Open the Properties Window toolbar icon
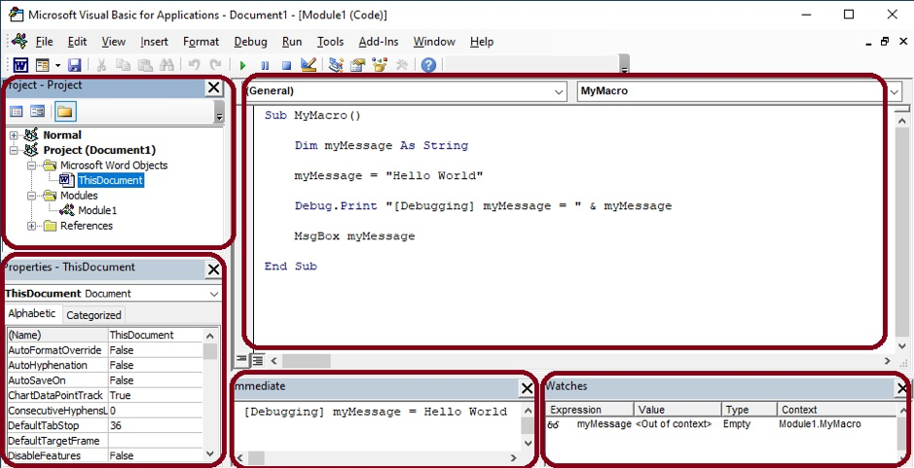This screenshot has width=914, height=468. pos(357,64)
